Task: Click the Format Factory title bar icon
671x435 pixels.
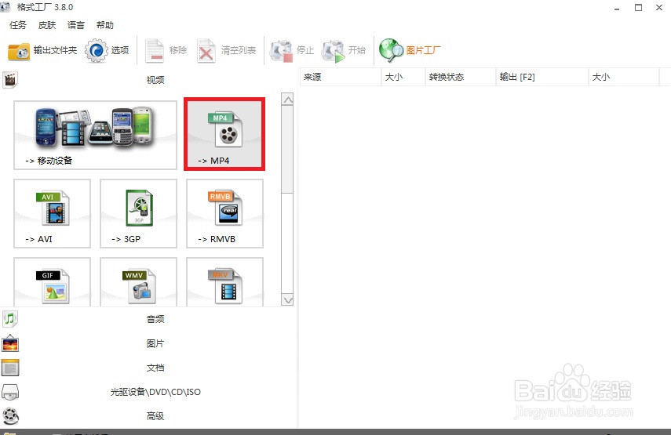Action: point(5,6)
